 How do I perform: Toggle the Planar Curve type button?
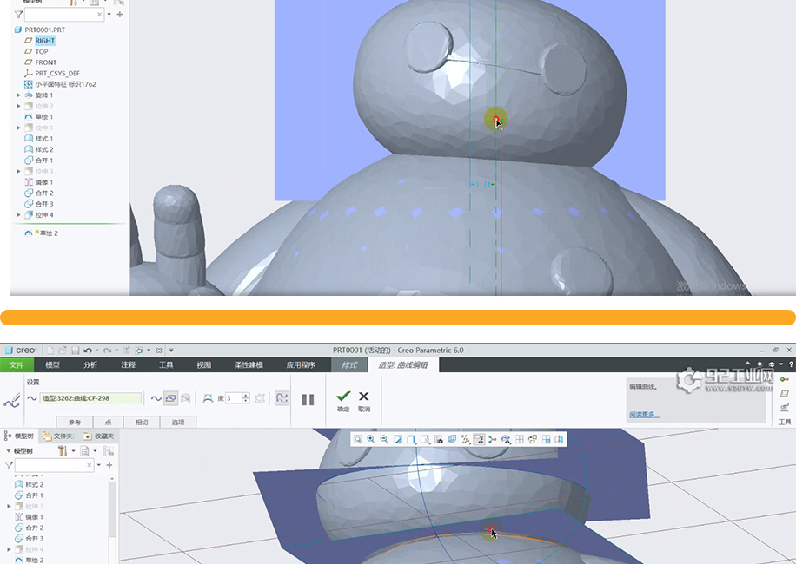[171, 399]
